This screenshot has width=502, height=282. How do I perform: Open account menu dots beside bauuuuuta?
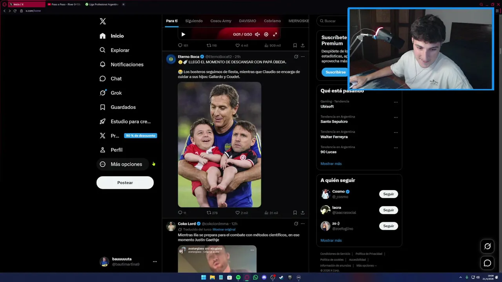pos(155,262)
